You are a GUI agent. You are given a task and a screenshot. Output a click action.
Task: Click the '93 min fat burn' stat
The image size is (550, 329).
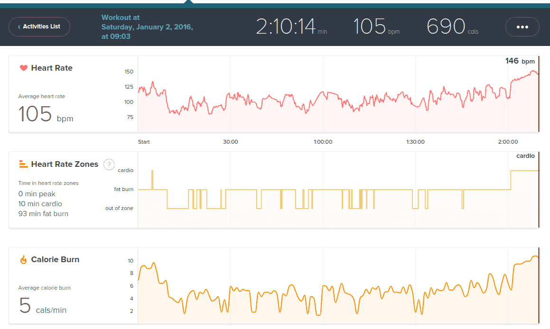tap(43, 214)
